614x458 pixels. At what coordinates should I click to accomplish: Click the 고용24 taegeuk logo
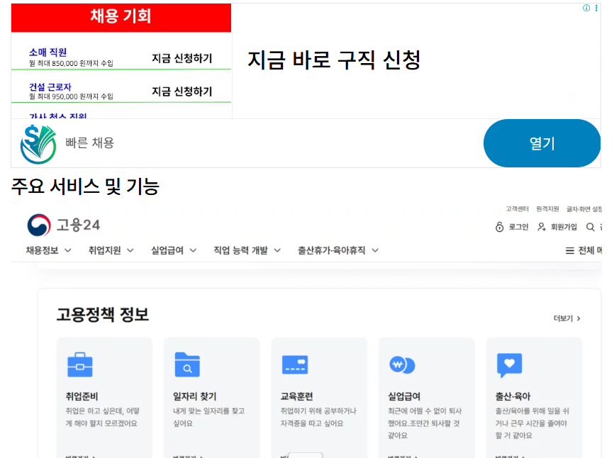pyautogui.click(x=39, y=225)
